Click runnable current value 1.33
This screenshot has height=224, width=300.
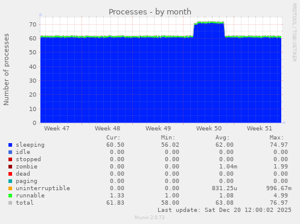(117, 196)
